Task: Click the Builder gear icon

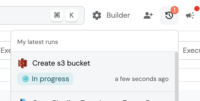Action: tap(97, 15)
